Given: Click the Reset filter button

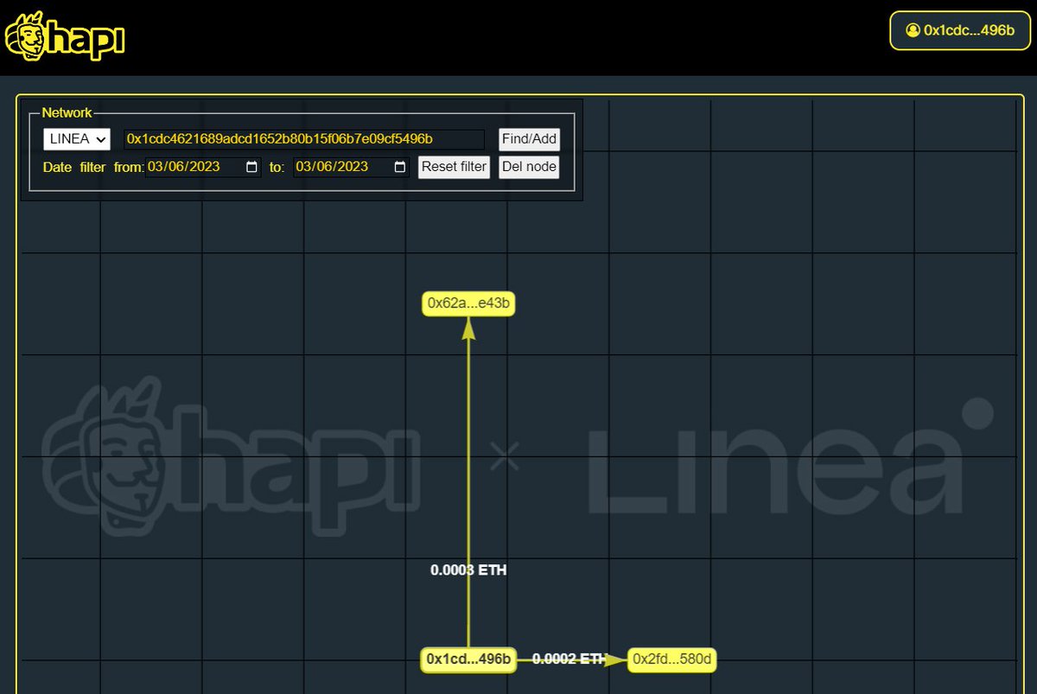Looking at the screenshot, I should click(454, 167).
